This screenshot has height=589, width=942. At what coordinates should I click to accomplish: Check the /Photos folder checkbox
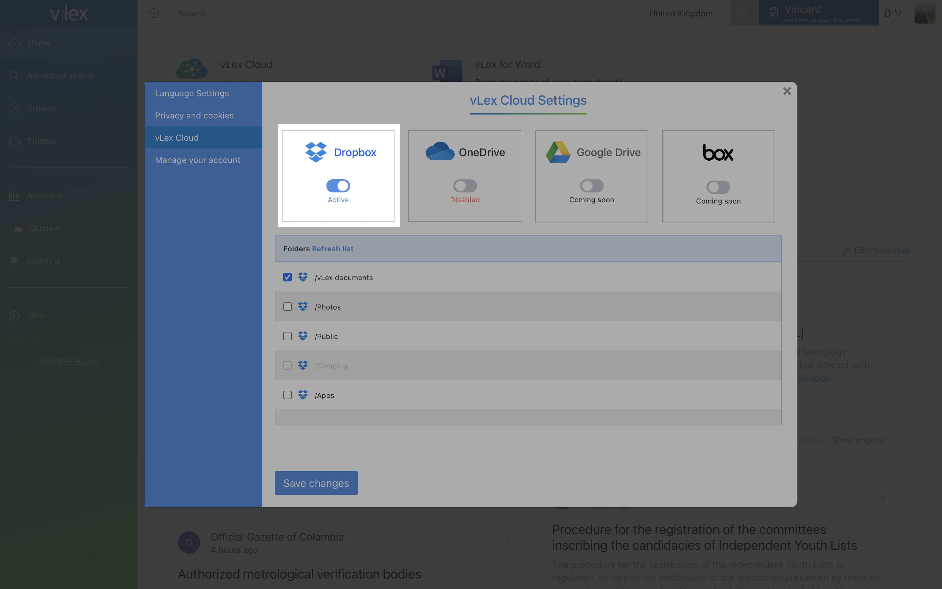click(x=287, y=307)
